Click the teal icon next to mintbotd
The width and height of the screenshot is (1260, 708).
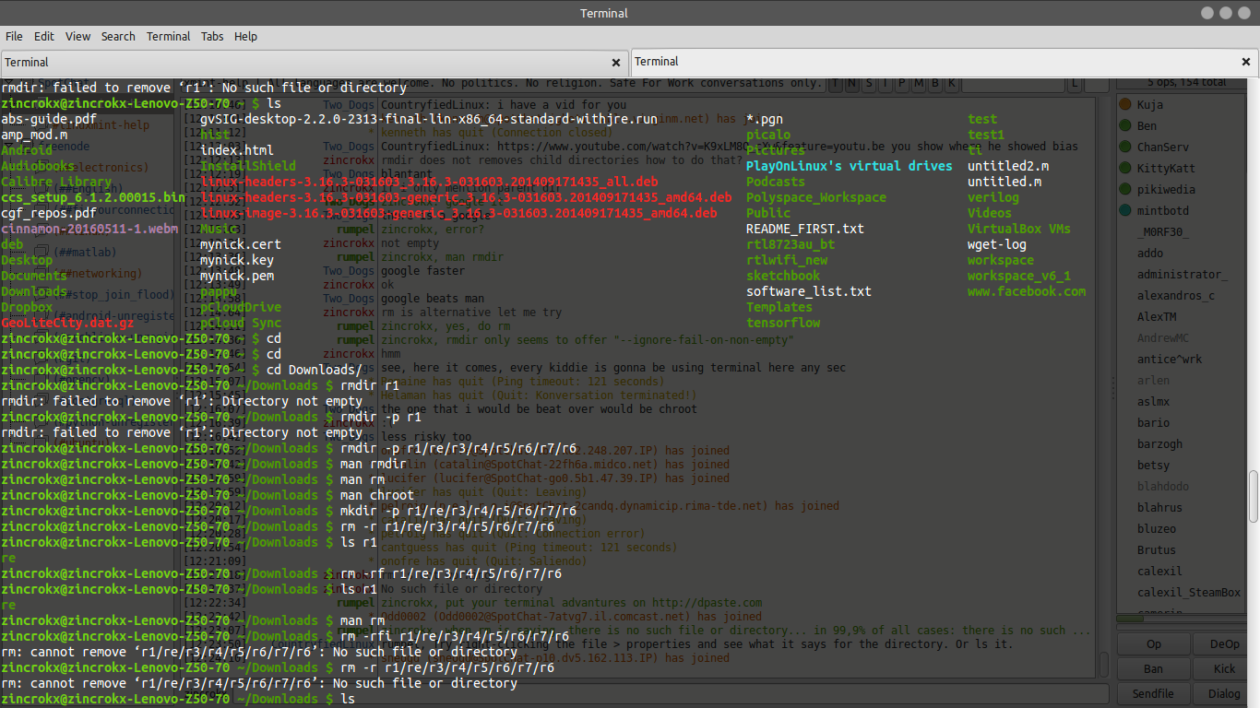coord(1125,210)
